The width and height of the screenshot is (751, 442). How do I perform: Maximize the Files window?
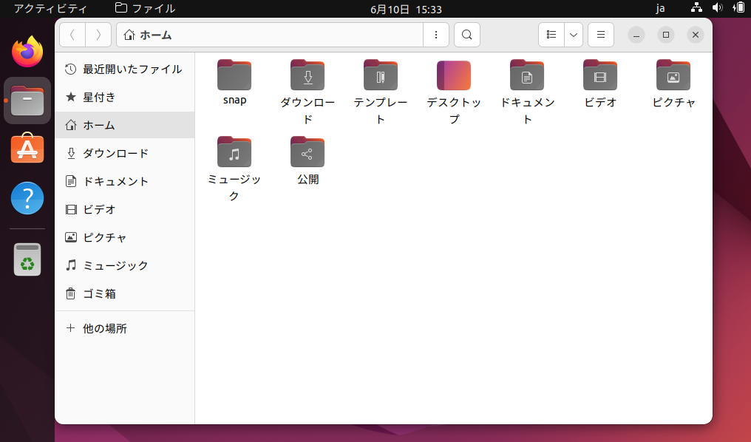coord(666,35)
